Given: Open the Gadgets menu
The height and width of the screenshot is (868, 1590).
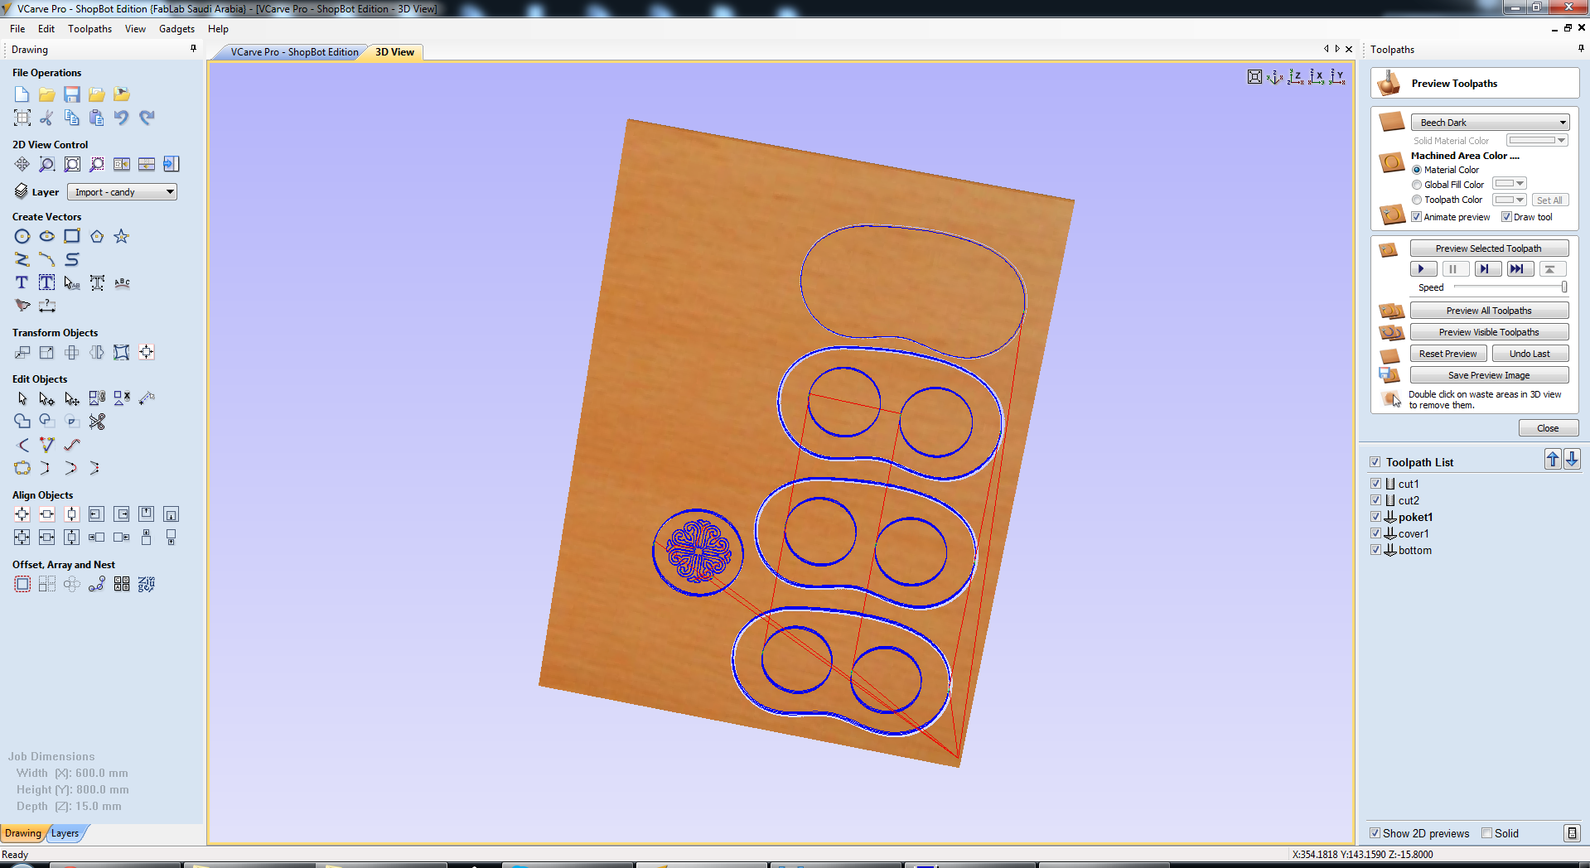Looking at the screenshot, I should 176,29.
